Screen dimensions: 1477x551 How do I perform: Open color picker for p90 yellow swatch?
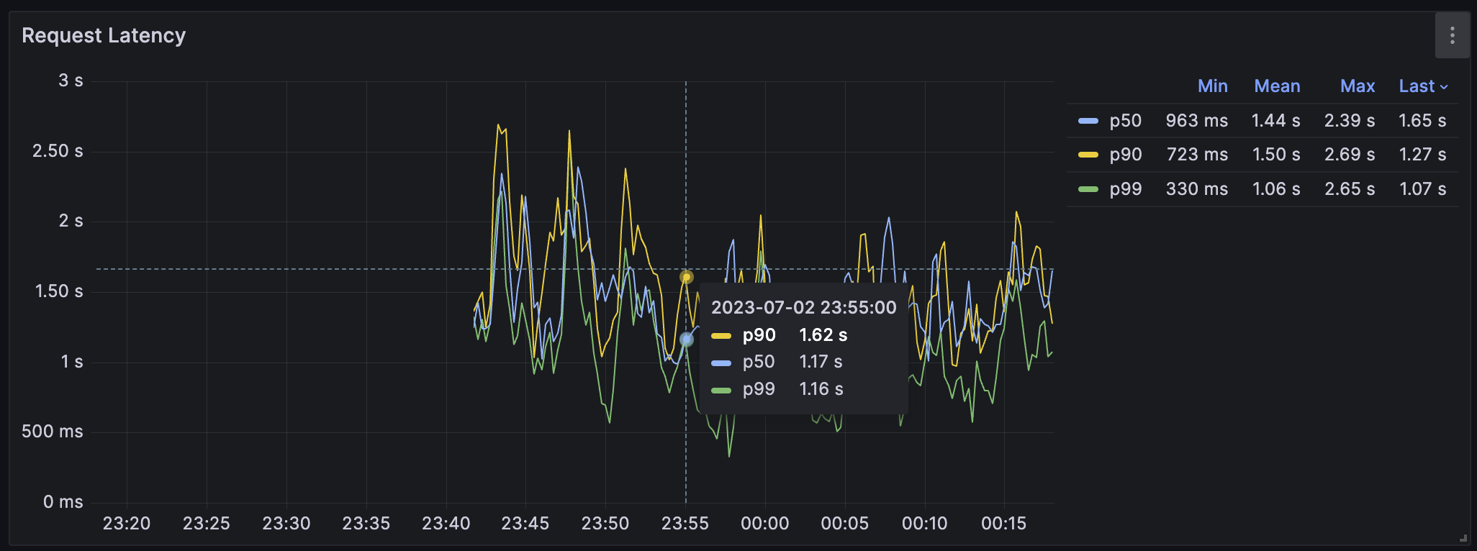point(1088,155)
